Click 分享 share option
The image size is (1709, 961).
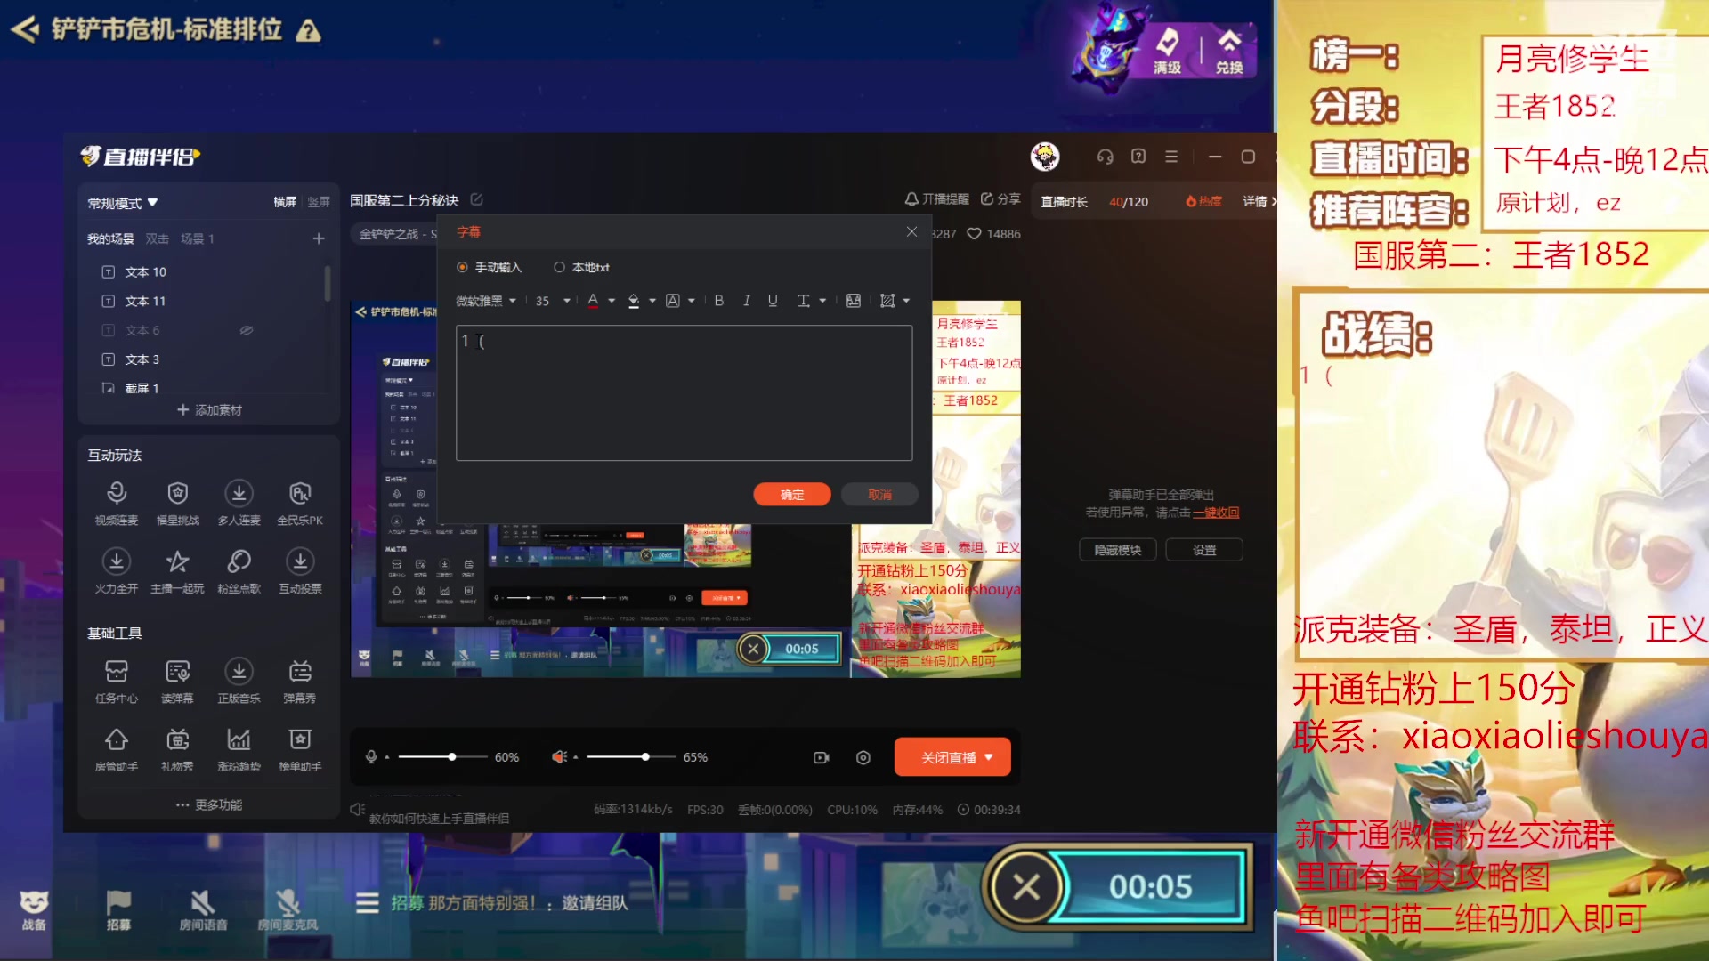tap(1000, 199)
